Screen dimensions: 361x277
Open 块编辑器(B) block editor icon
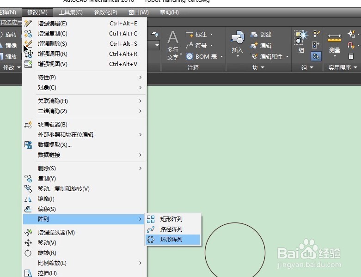(28, 125)
